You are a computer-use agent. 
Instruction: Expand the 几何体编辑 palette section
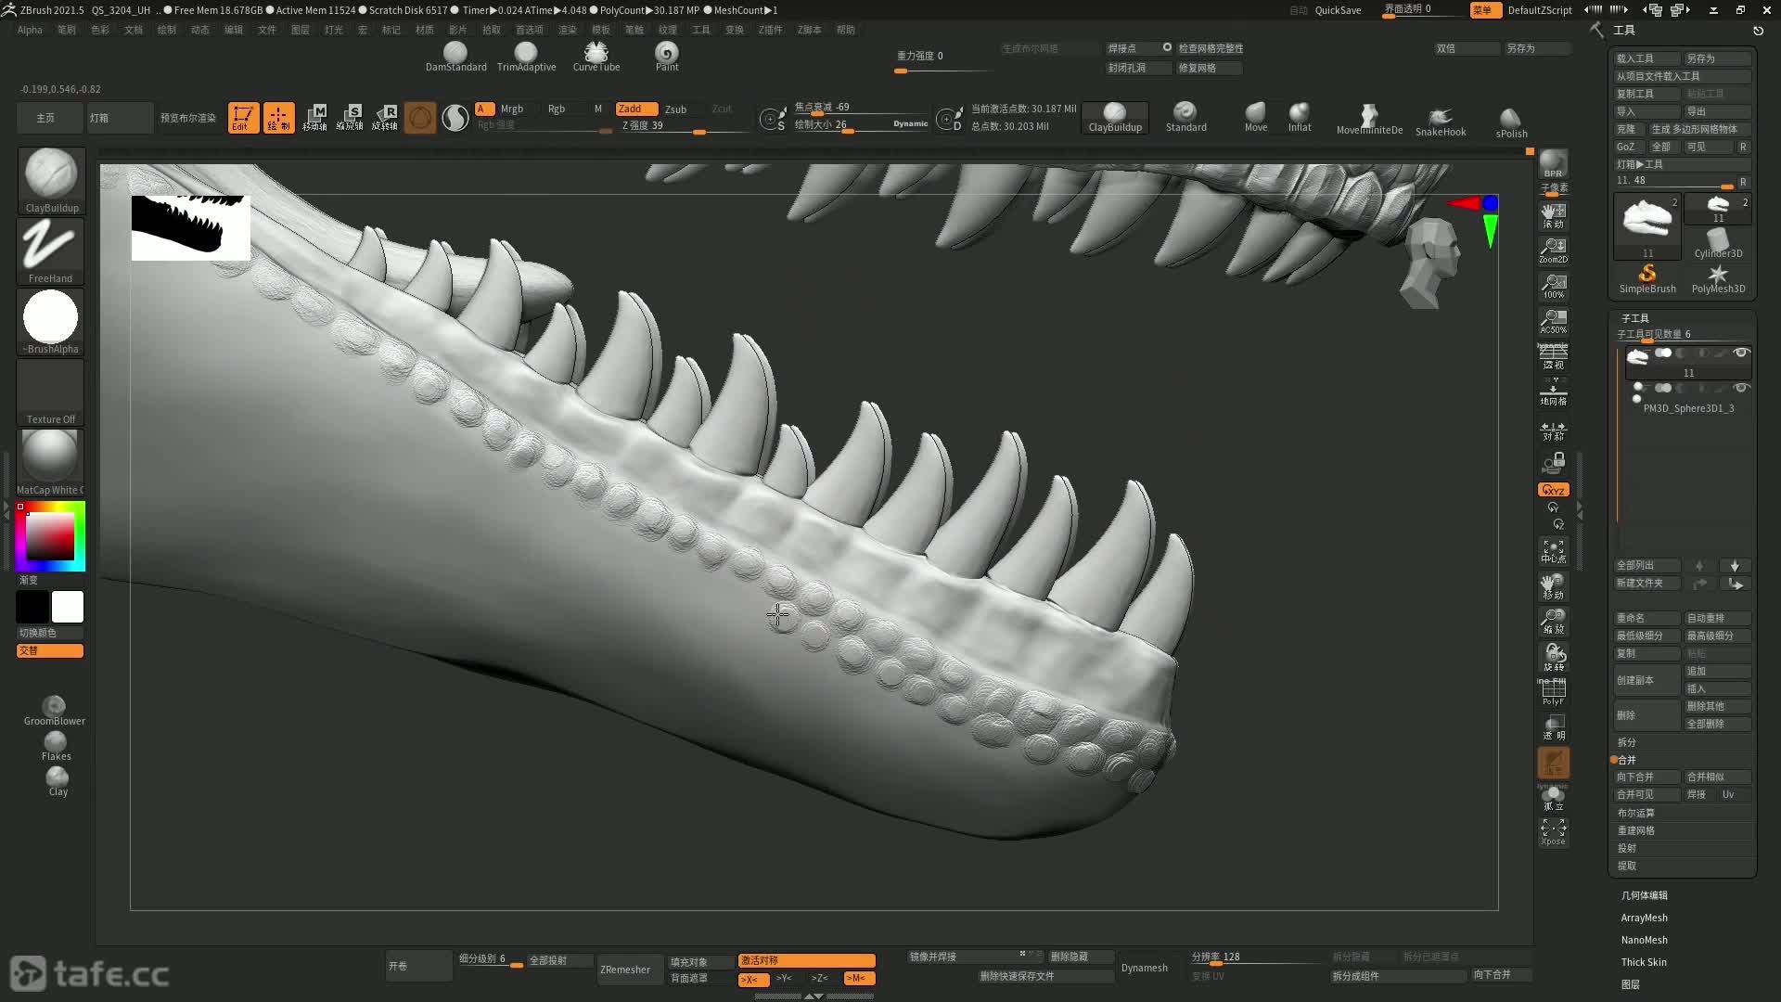click(x=1645, y=895)
